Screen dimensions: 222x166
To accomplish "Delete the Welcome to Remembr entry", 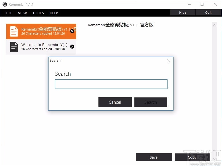I will tap(72, 47).
